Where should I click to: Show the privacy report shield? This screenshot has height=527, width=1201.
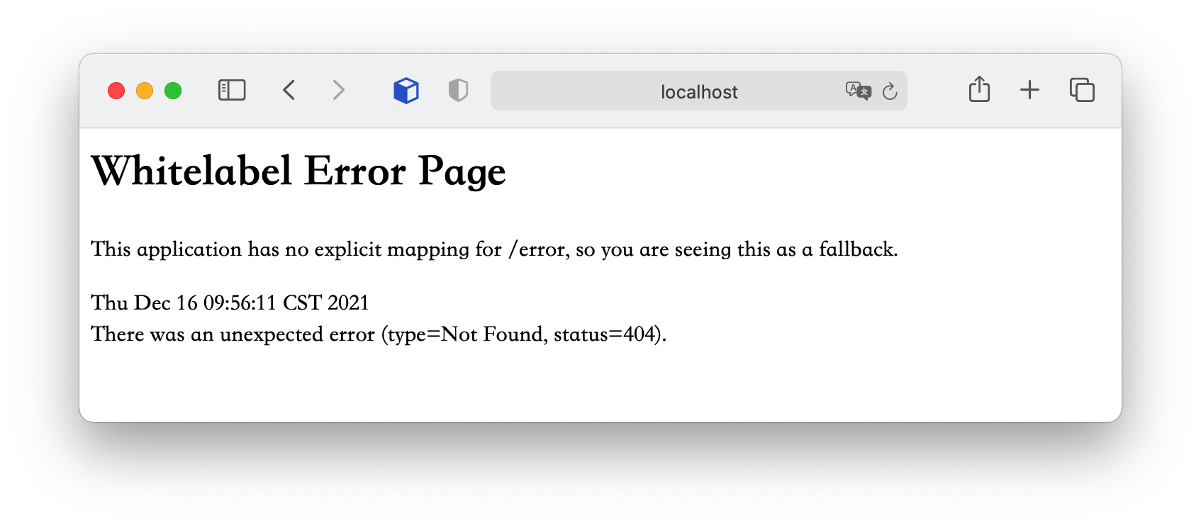[x=458, y=91]
